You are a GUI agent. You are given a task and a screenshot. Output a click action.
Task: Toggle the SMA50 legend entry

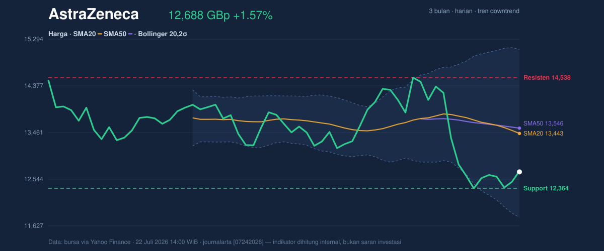click(x=118, y=34)
